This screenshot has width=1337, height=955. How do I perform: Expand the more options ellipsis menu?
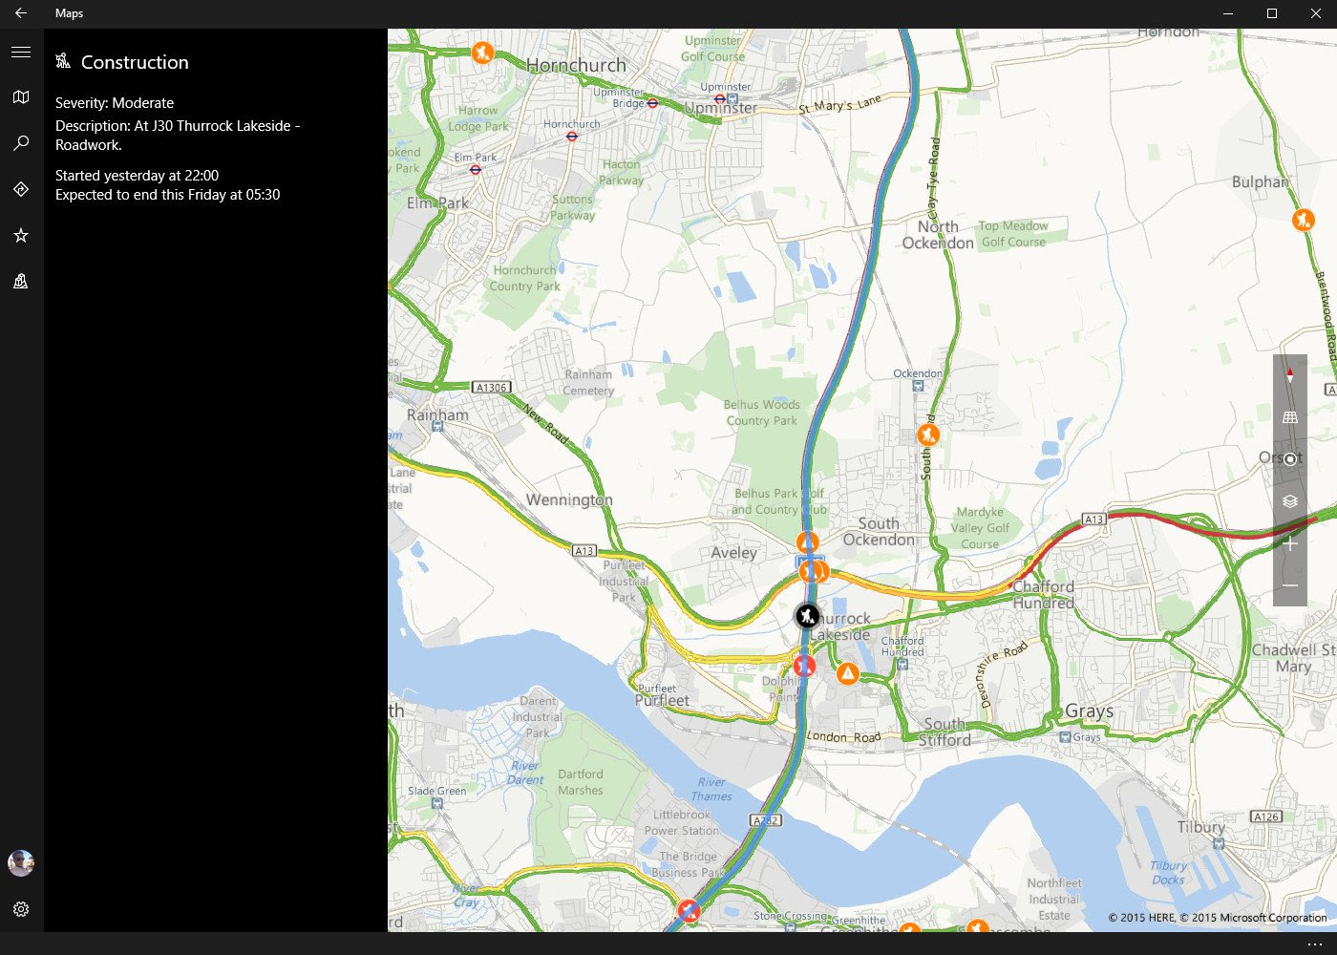[1314, 944]
